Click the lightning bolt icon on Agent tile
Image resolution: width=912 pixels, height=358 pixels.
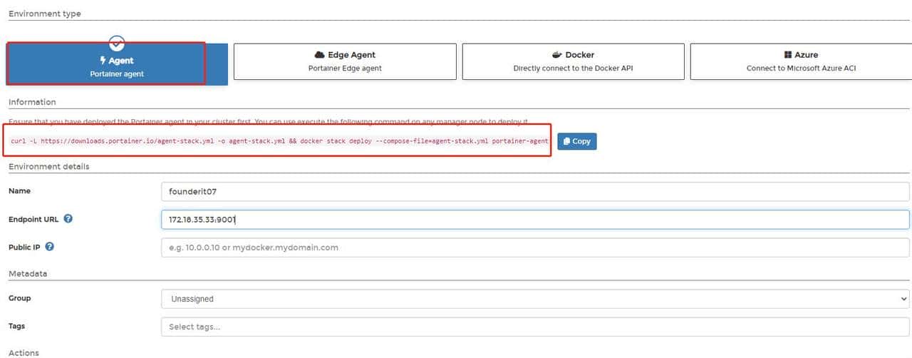[x=103, y=61]
